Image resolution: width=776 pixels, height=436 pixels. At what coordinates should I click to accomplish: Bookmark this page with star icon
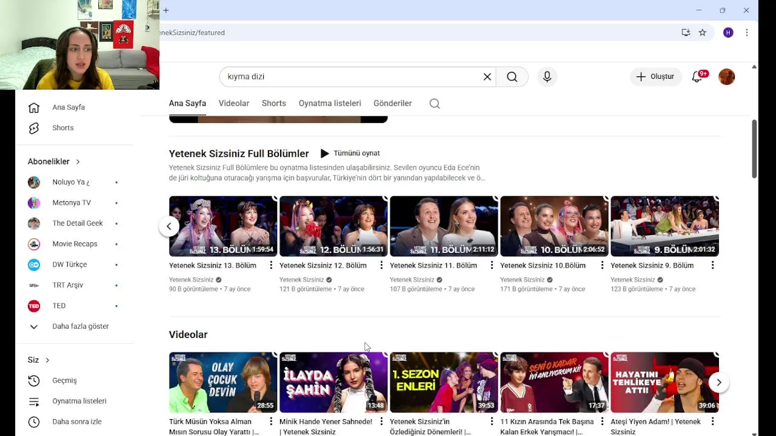(702, 33)
